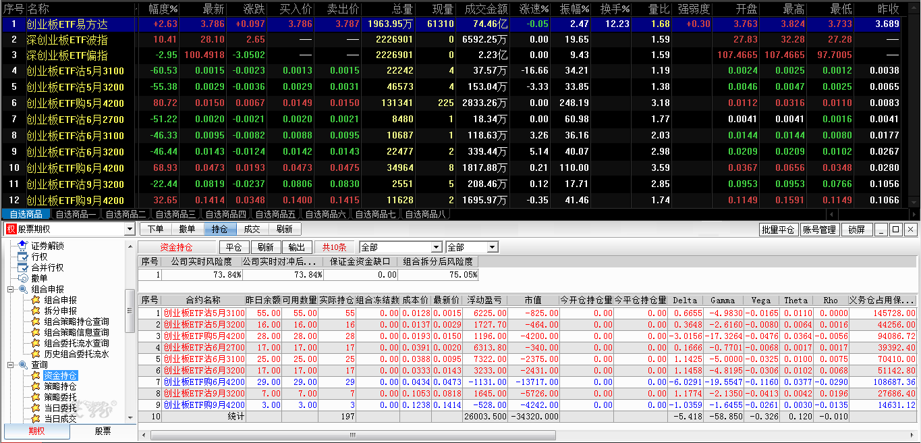
Task: Select the 组合申报 magnifier icon
Action: click(x=22, y=289)
